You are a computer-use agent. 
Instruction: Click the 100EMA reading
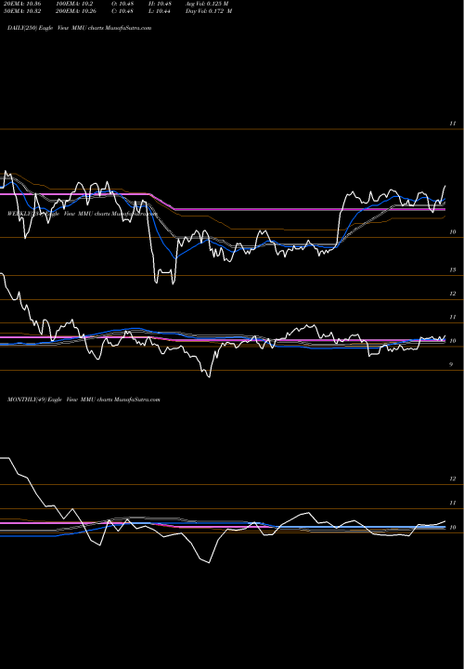[x=74, y=4]
